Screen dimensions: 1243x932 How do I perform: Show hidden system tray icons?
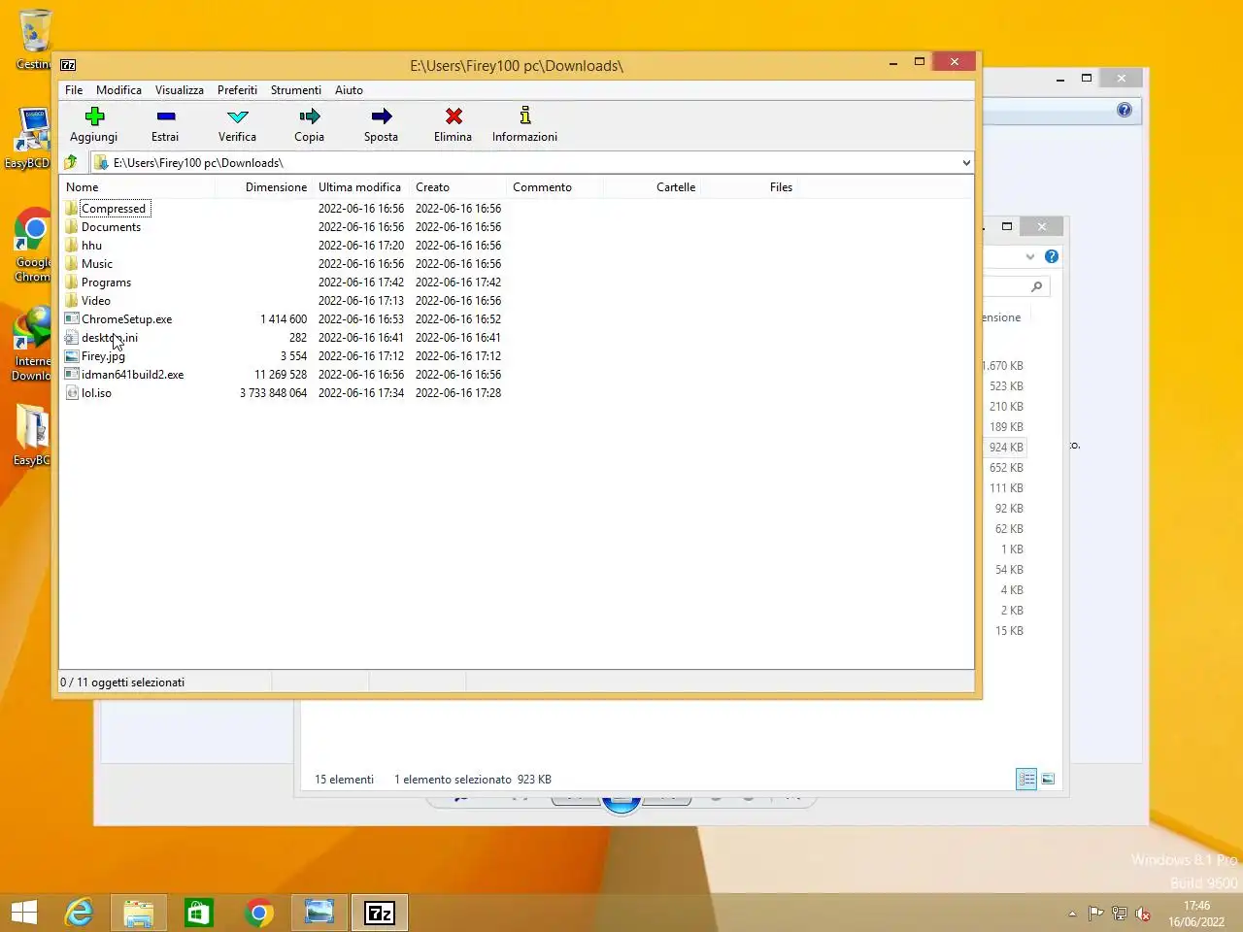pos(1072,913)
